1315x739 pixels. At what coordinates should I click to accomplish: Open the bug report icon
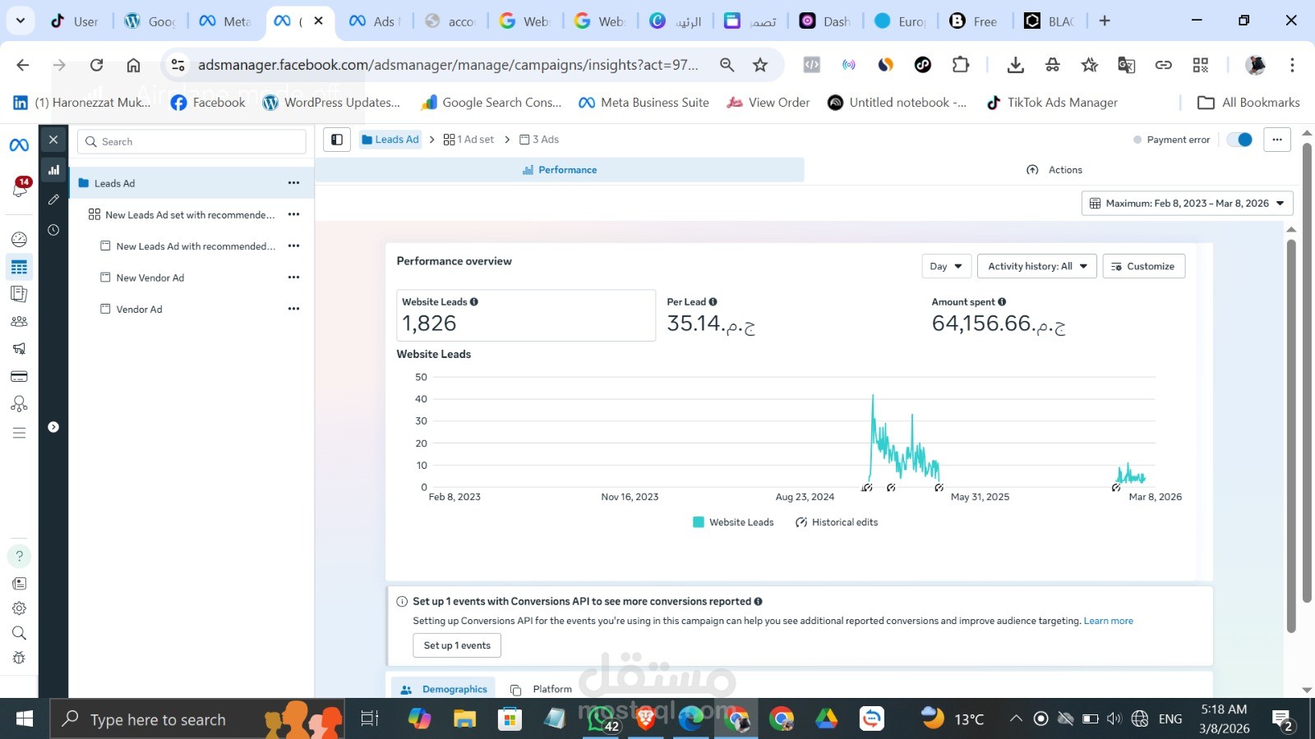coord(19,658)
